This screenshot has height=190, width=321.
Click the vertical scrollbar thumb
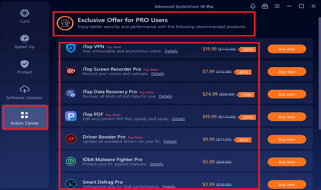coord(320,74)
